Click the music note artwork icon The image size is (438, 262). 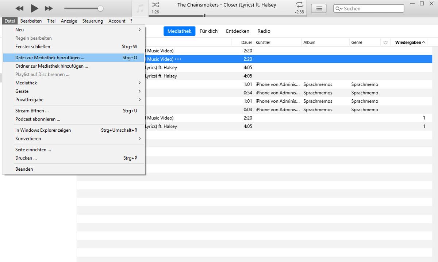[140, 8]
